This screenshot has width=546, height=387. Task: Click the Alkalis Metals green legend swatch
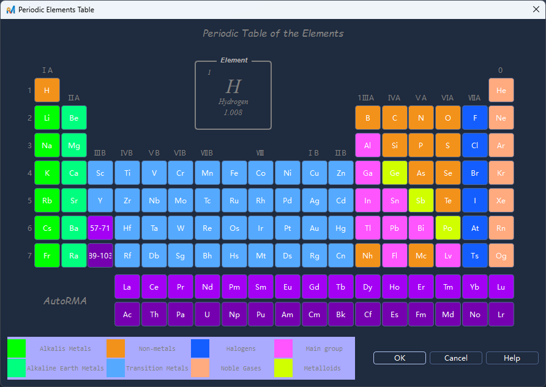(17, 348)
